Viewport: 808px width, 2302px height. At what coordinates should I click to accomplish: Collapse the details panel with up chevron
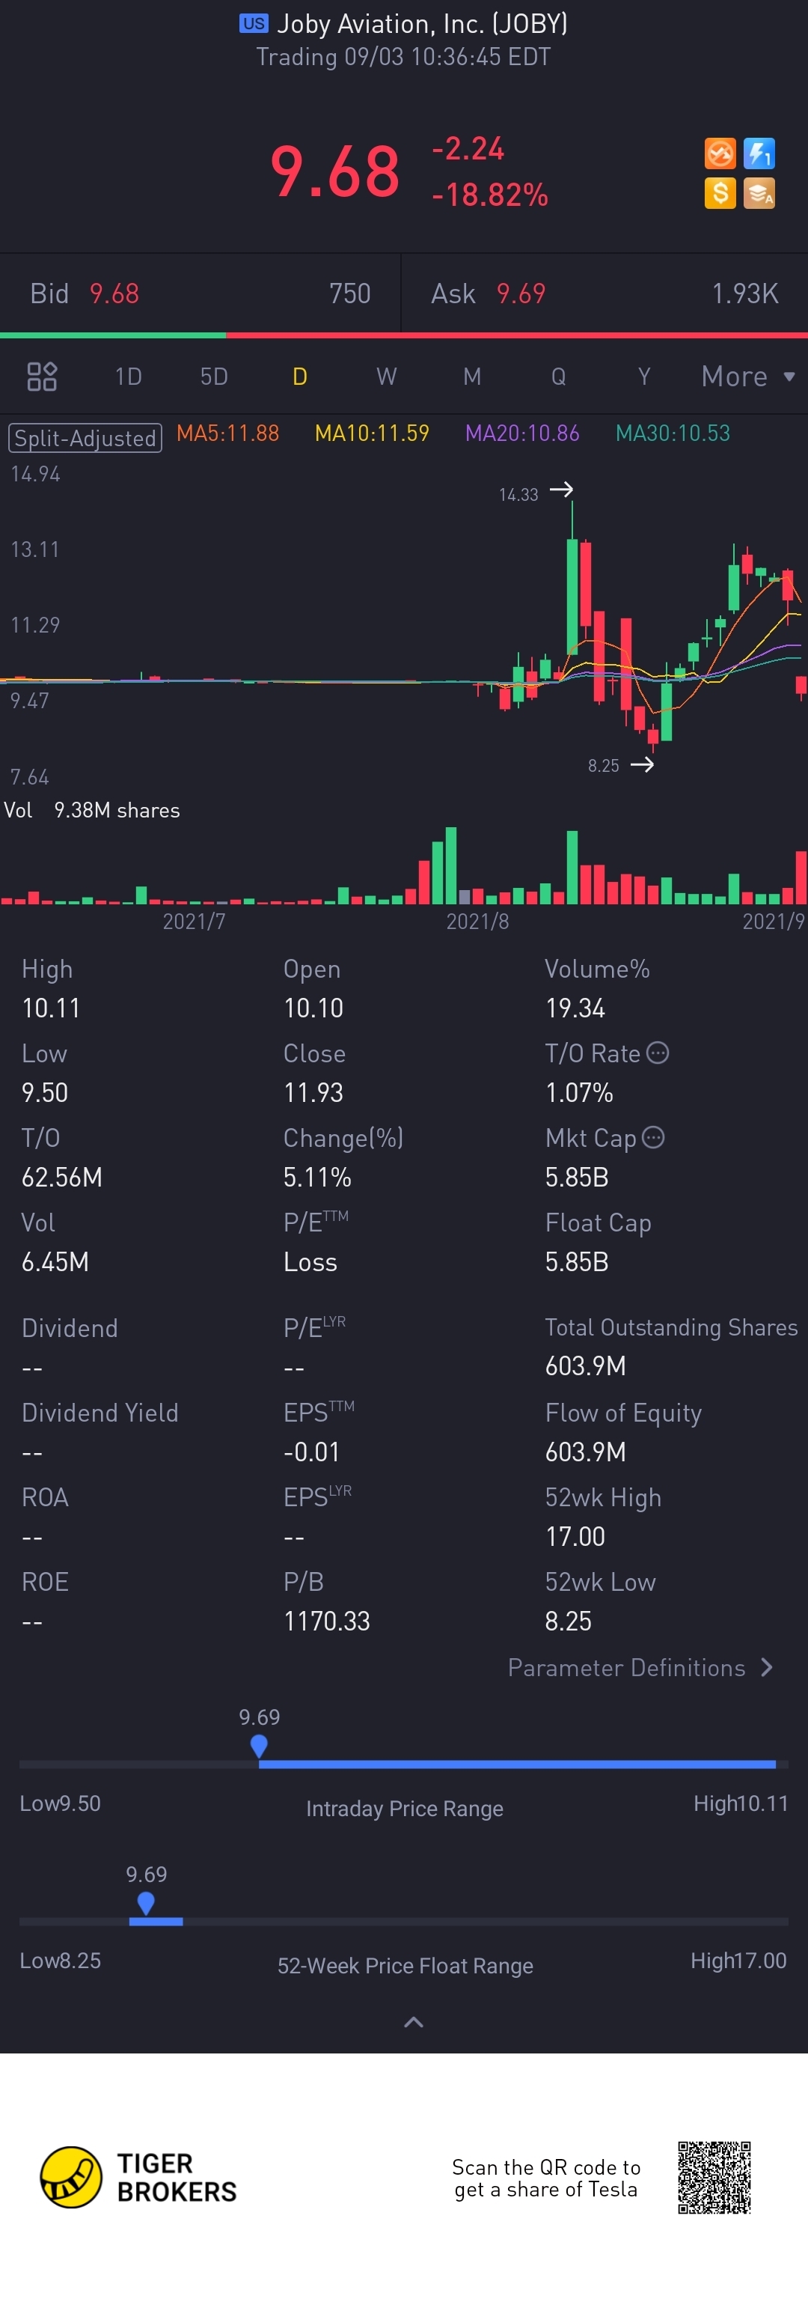point(414,2021)
